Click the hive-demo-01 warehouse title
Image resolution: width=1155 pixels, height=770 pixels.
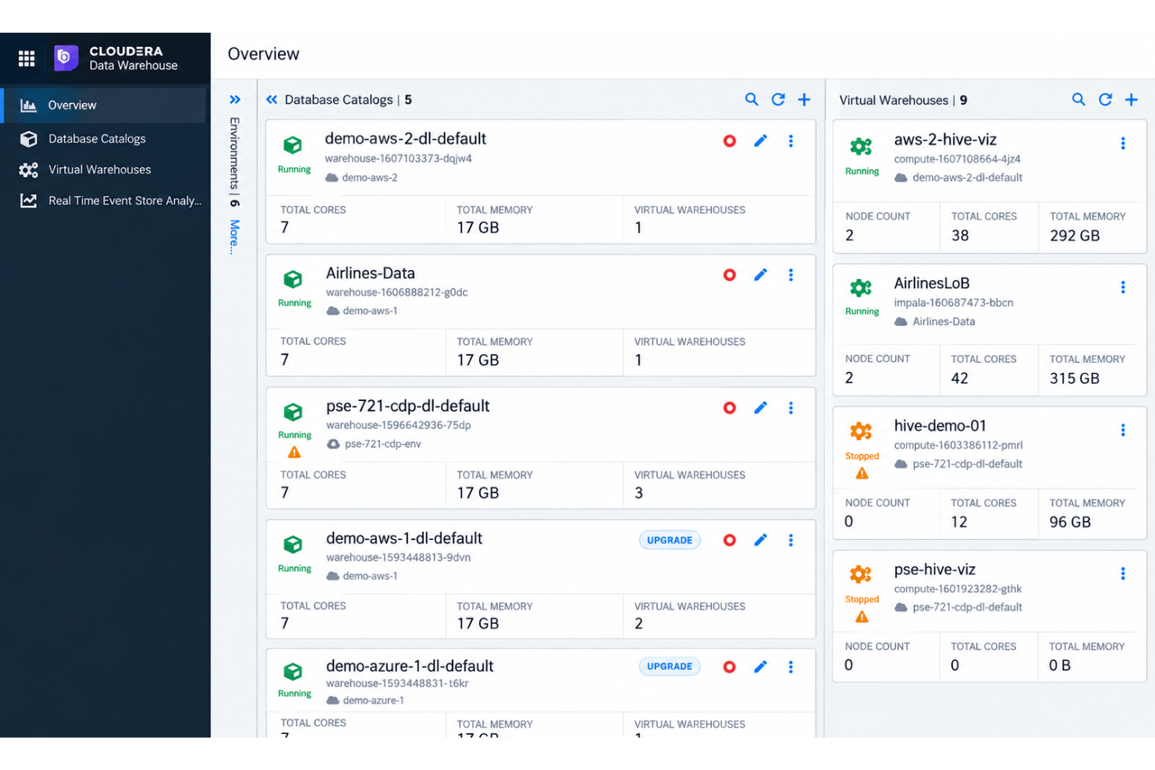[x=940, y=426]
